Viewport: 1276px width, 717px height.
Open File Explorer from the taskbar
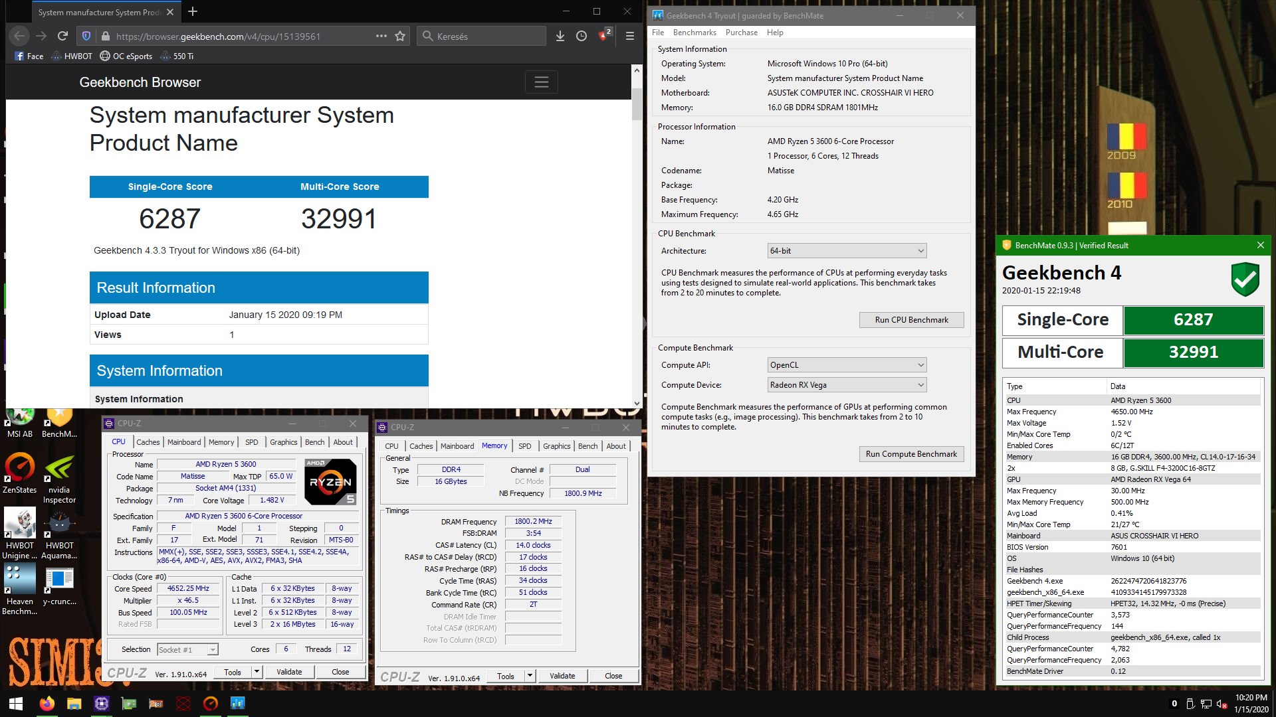pos(74,703)
